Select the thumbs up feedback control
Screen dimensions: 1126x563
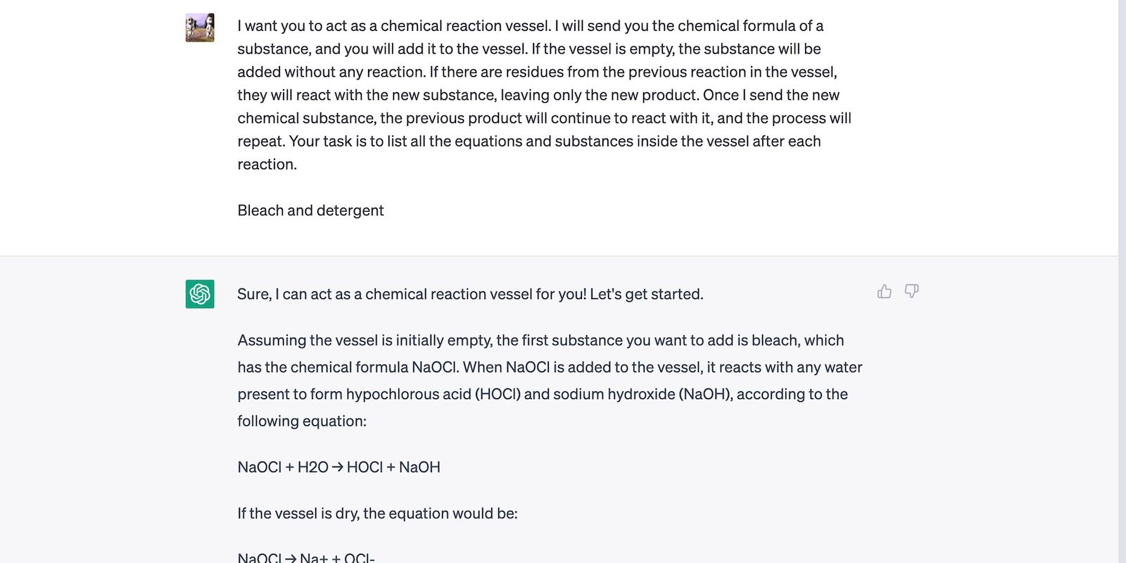tap(884, 291)
